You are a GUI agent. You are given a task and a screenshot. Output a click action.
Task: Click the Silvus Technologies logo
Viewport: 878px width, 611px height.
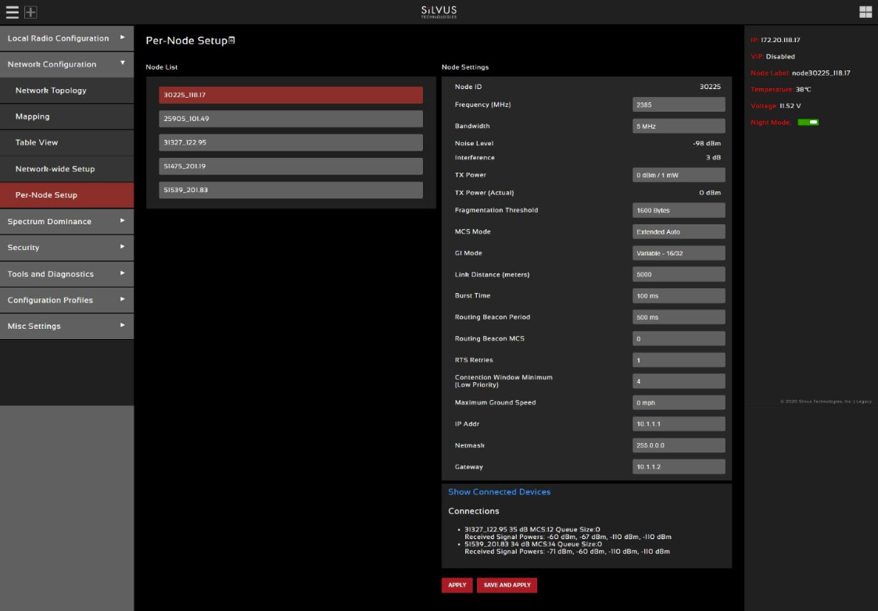click(439, 11)
